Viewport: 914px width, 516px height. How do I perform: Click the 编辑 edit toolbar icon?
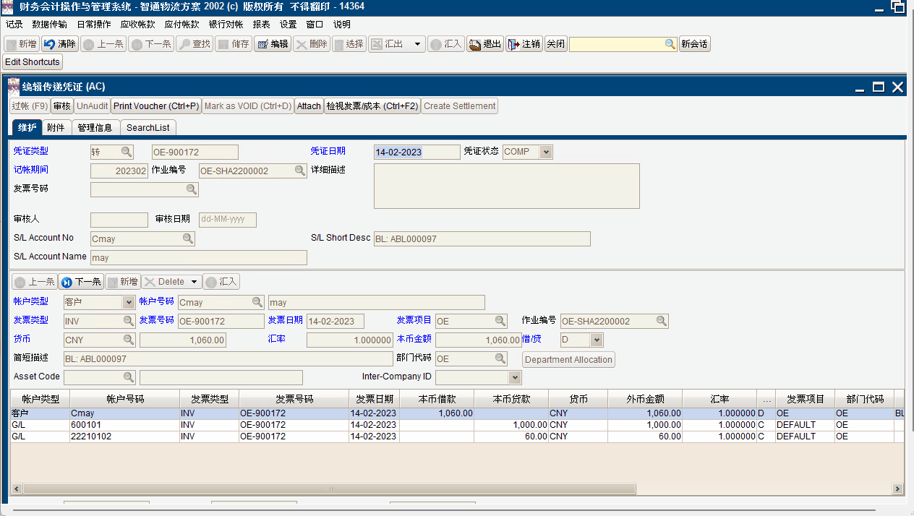pos(262,44)
